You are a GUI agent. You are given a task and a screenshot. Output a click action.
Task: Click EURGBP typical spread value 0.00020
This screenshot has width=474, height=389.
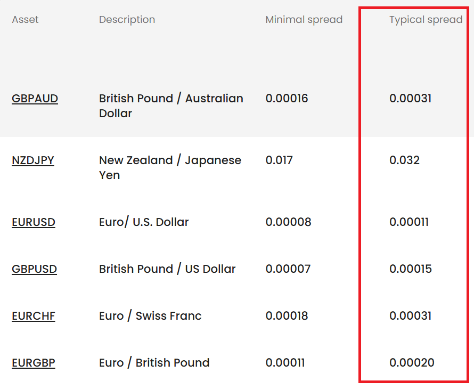412,363
